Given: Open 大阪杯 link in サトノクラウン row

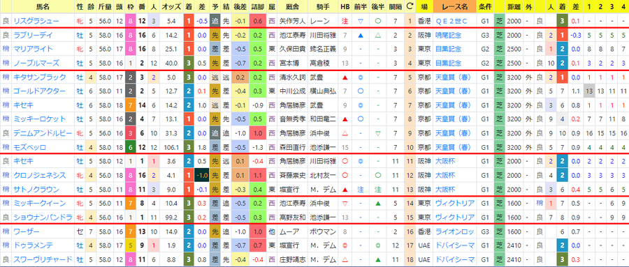Looking at the screenshot, I should [445, 189].
